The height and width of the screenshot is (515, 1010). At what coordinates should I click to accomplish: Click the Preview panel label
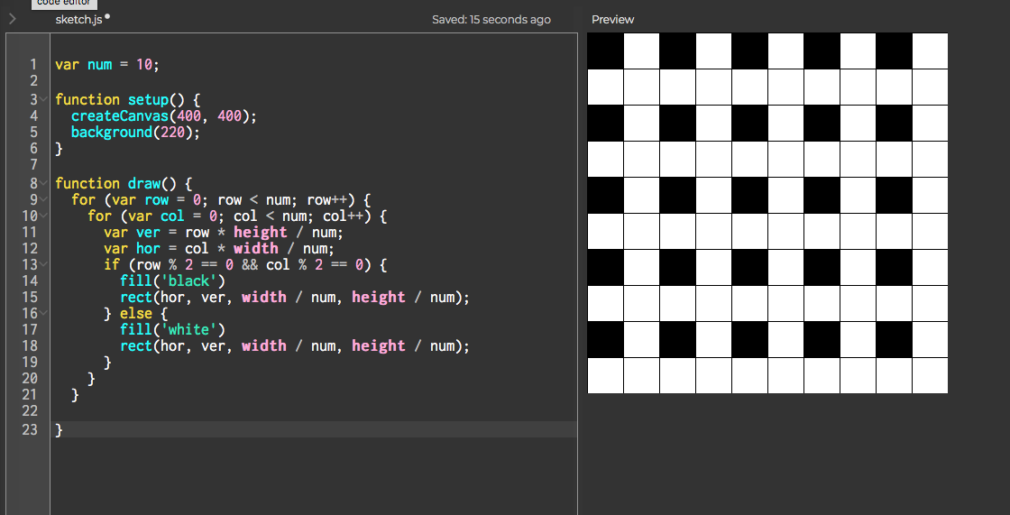point(612,19)
